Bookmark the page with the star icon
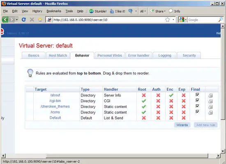Viewport: 226px width, 164px height. point(167,20)
